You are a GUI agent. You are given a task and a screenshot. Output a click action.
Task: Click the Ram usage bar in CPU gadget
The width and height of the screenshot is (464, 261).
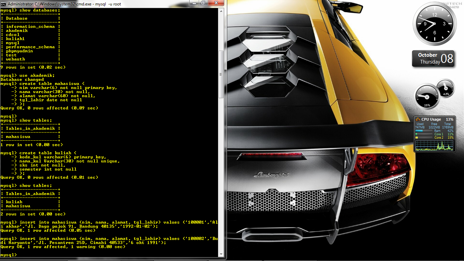point(424,130)
